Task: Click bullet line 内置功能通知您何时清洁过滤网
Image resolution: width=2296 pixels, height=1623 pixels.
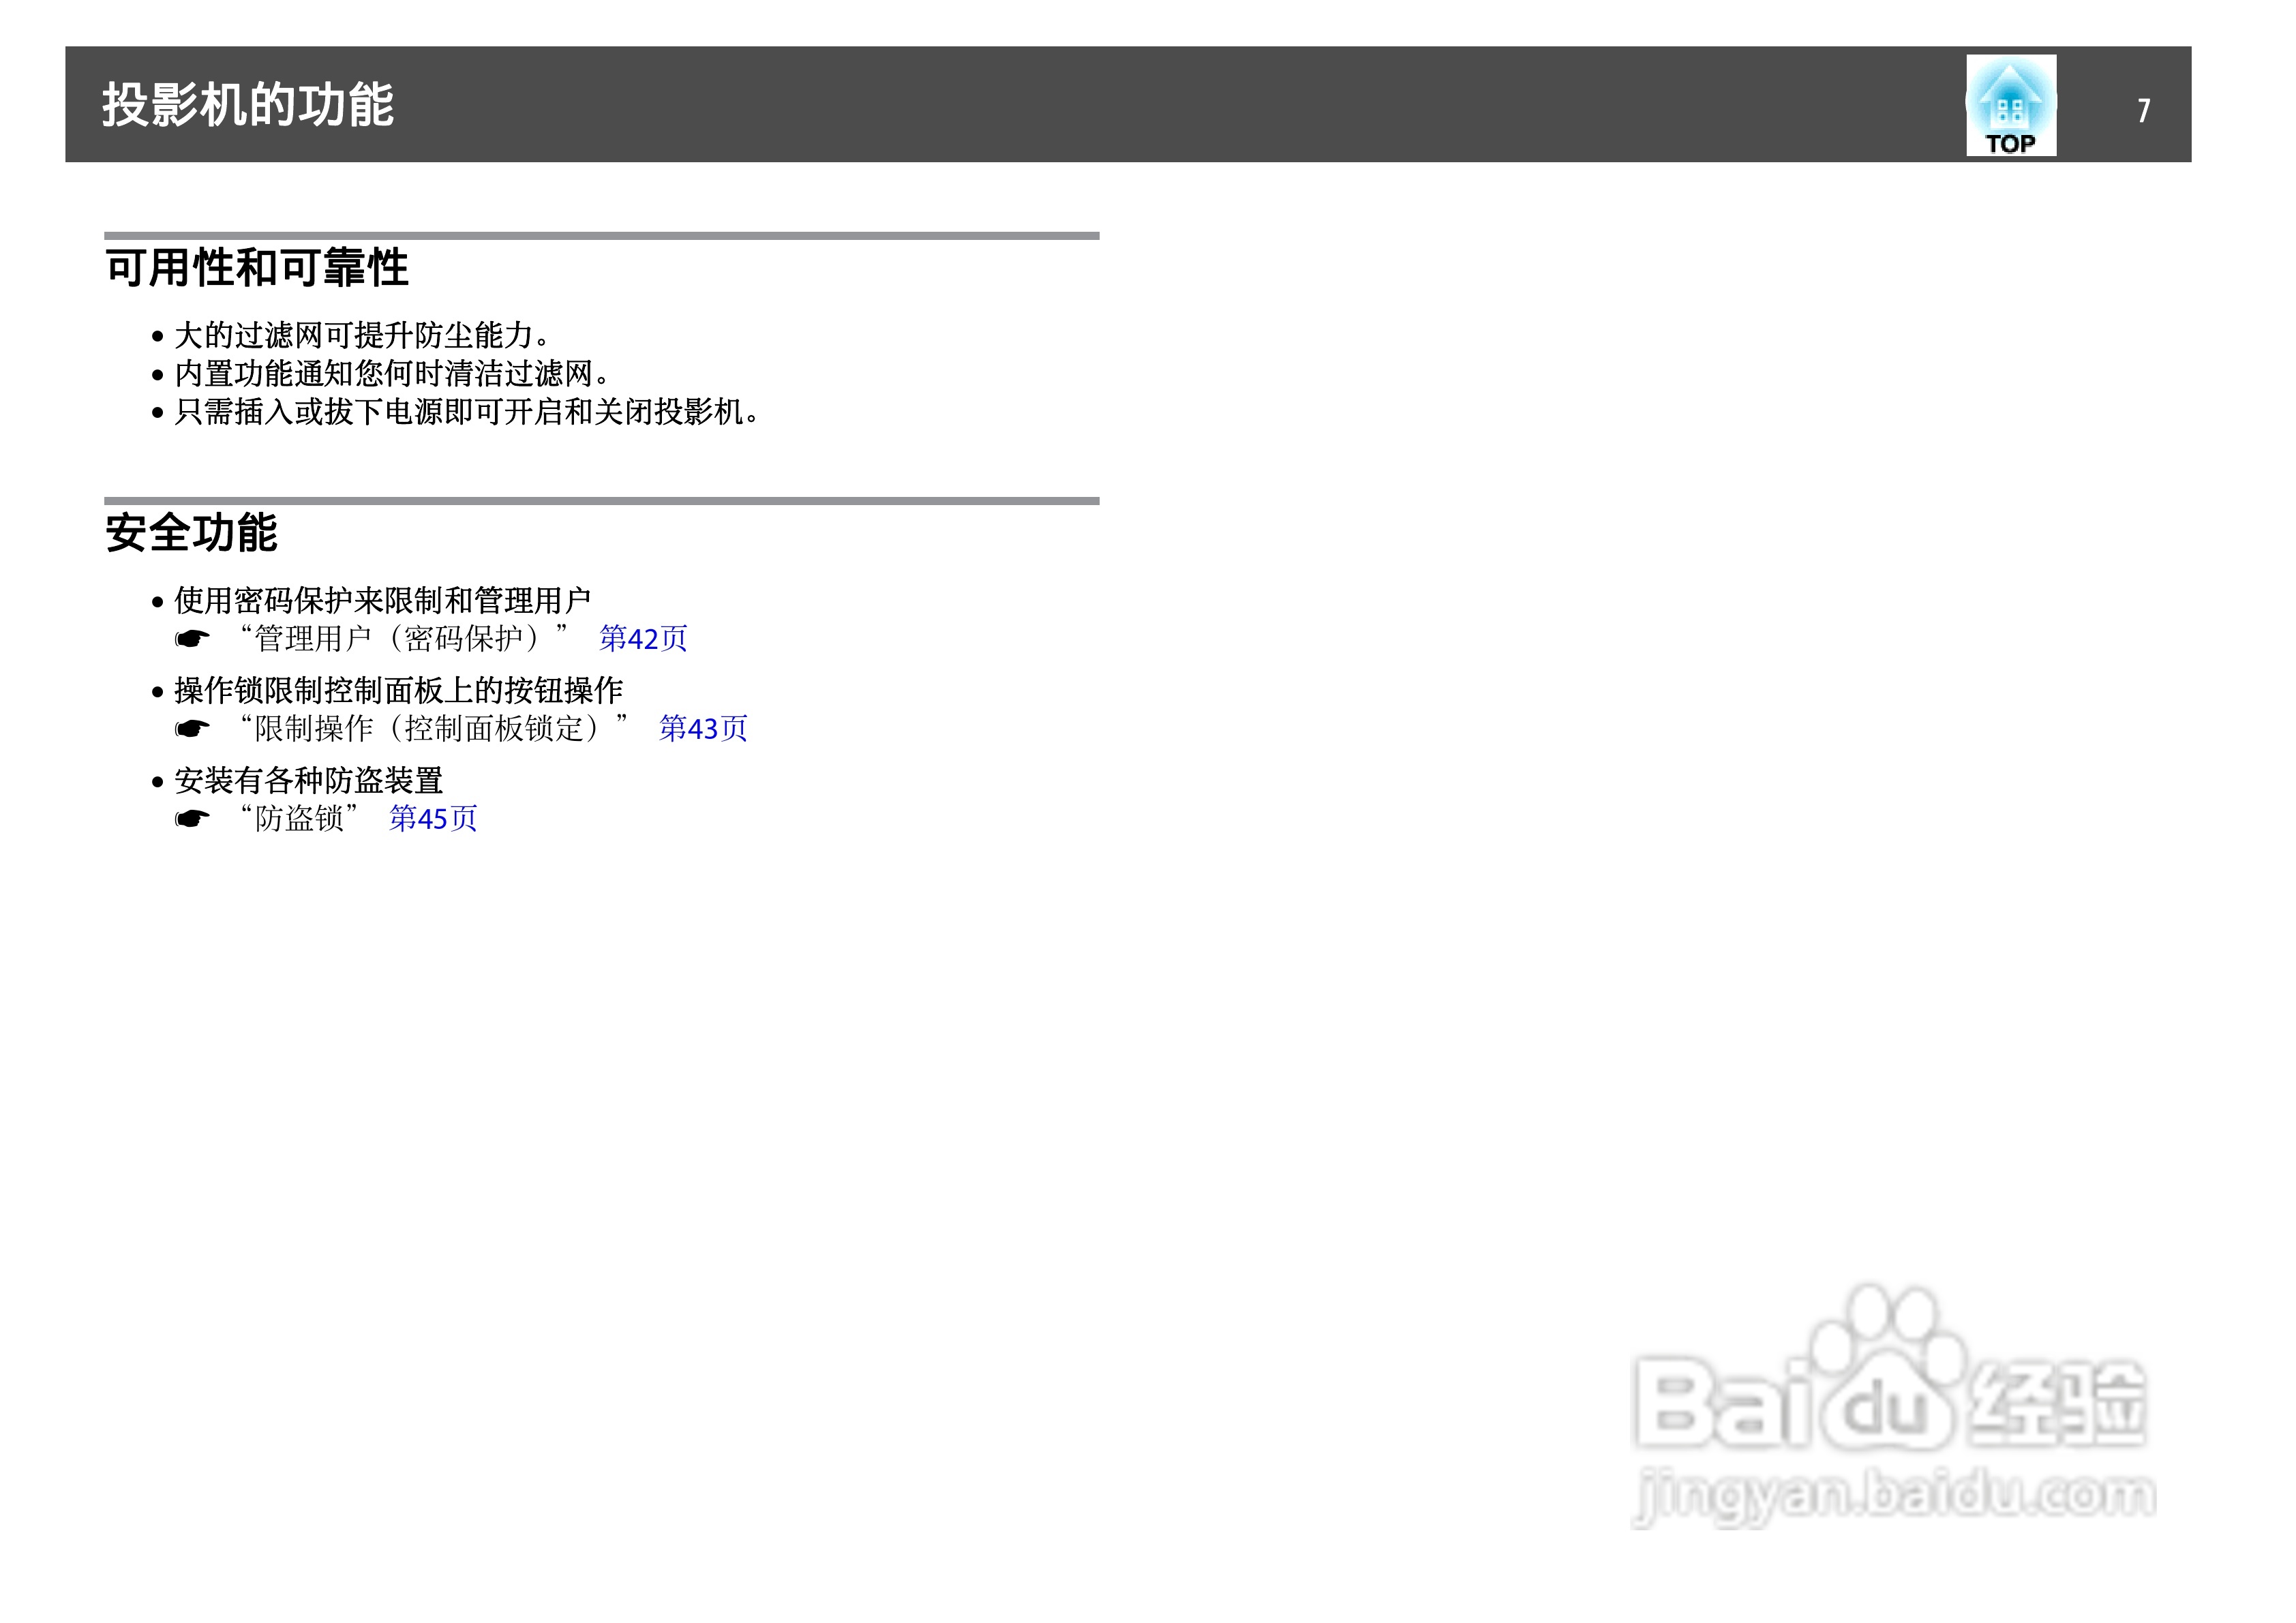Action: click(x=390, y=373)
